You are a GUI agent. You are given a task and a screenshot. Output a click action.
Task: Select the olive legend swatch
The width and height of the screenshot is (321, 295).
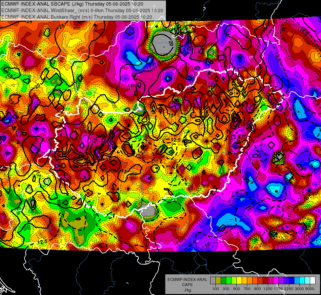[218, 281]
